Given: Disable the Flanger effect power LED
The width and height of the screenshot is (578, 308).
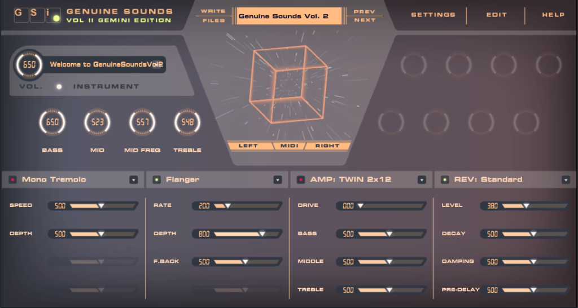Looking at the screenshot, I should pos(157,180).
